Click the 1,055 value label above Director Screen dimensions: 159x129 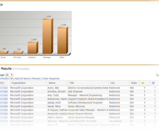point(34,40)
